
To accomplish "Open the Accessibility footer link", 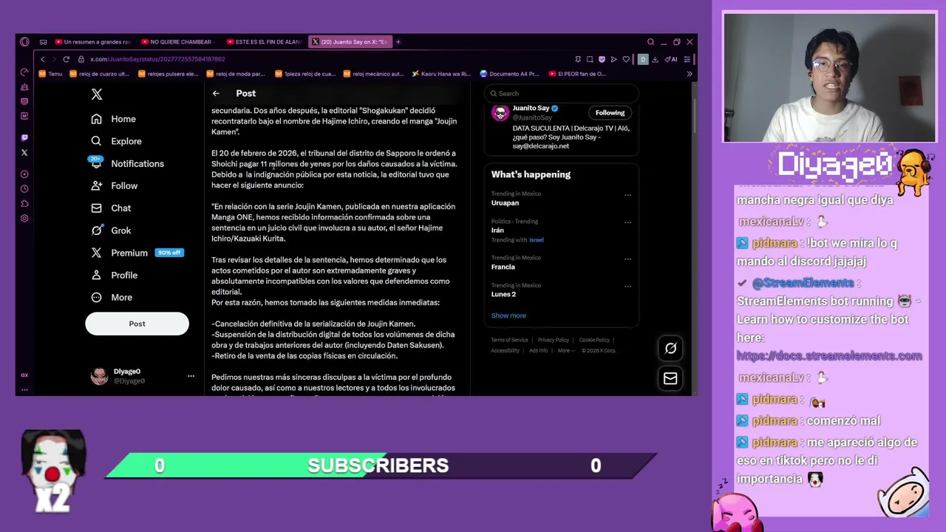I will tap(506, 350).
